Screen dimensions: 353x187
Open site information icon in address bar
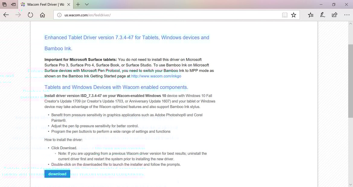(x=59, y=15)
